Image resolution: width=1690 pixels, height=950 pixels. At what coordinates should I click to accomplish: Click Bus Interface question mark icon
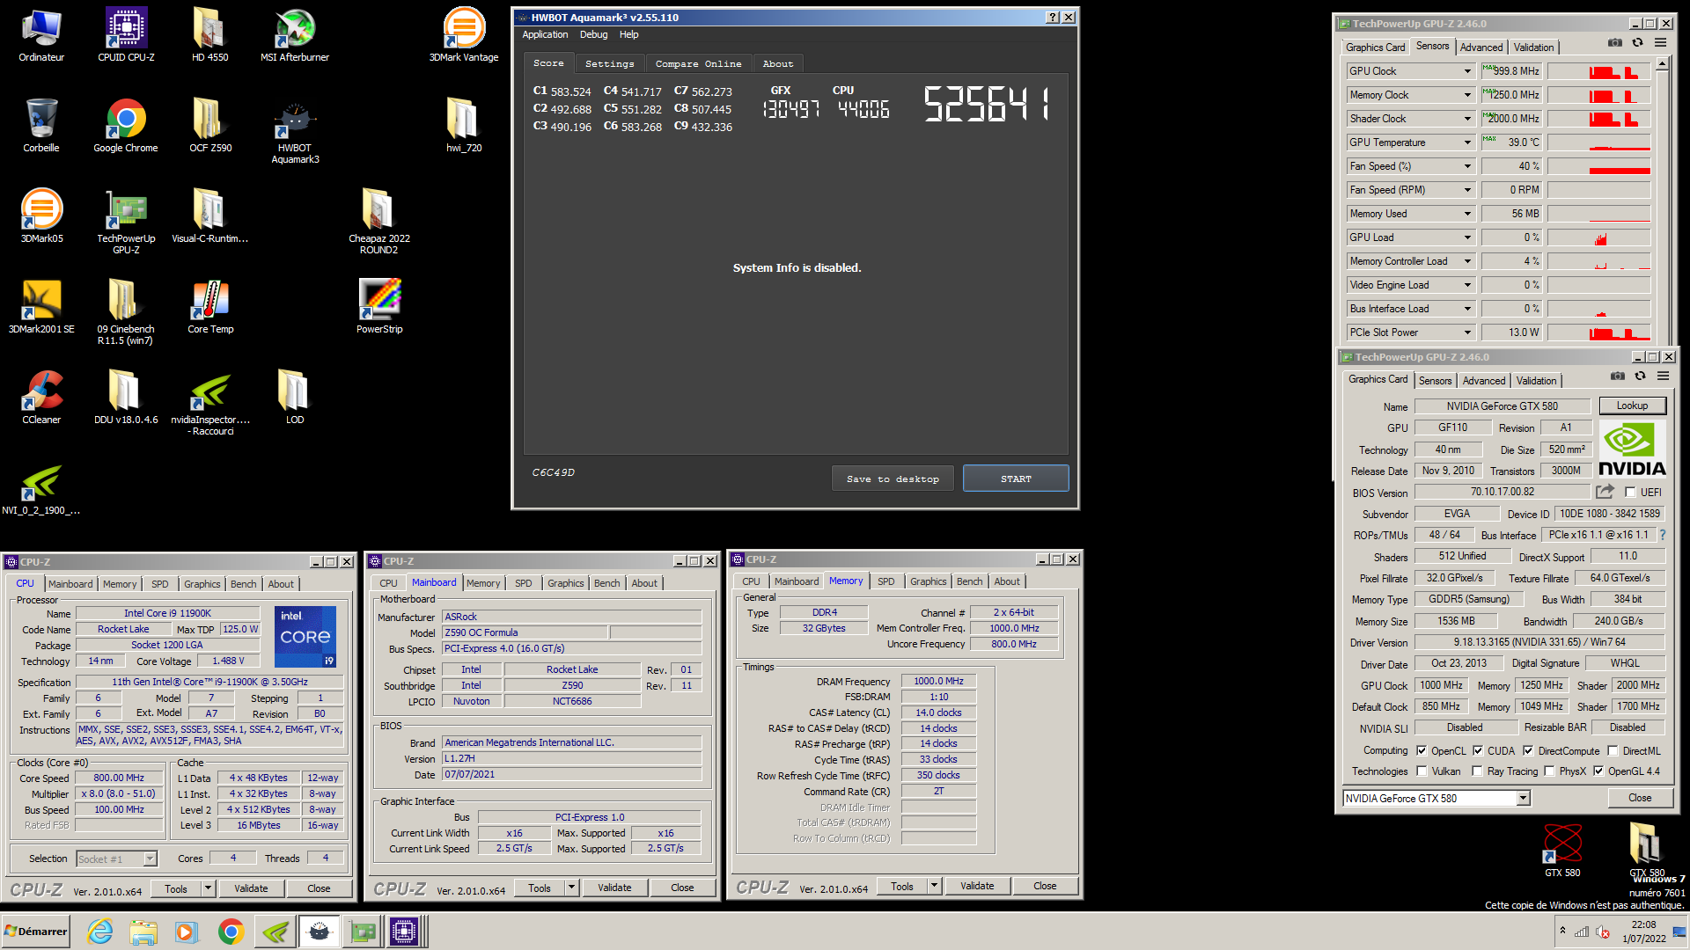pyautogui.click(x=1662, y=535)
